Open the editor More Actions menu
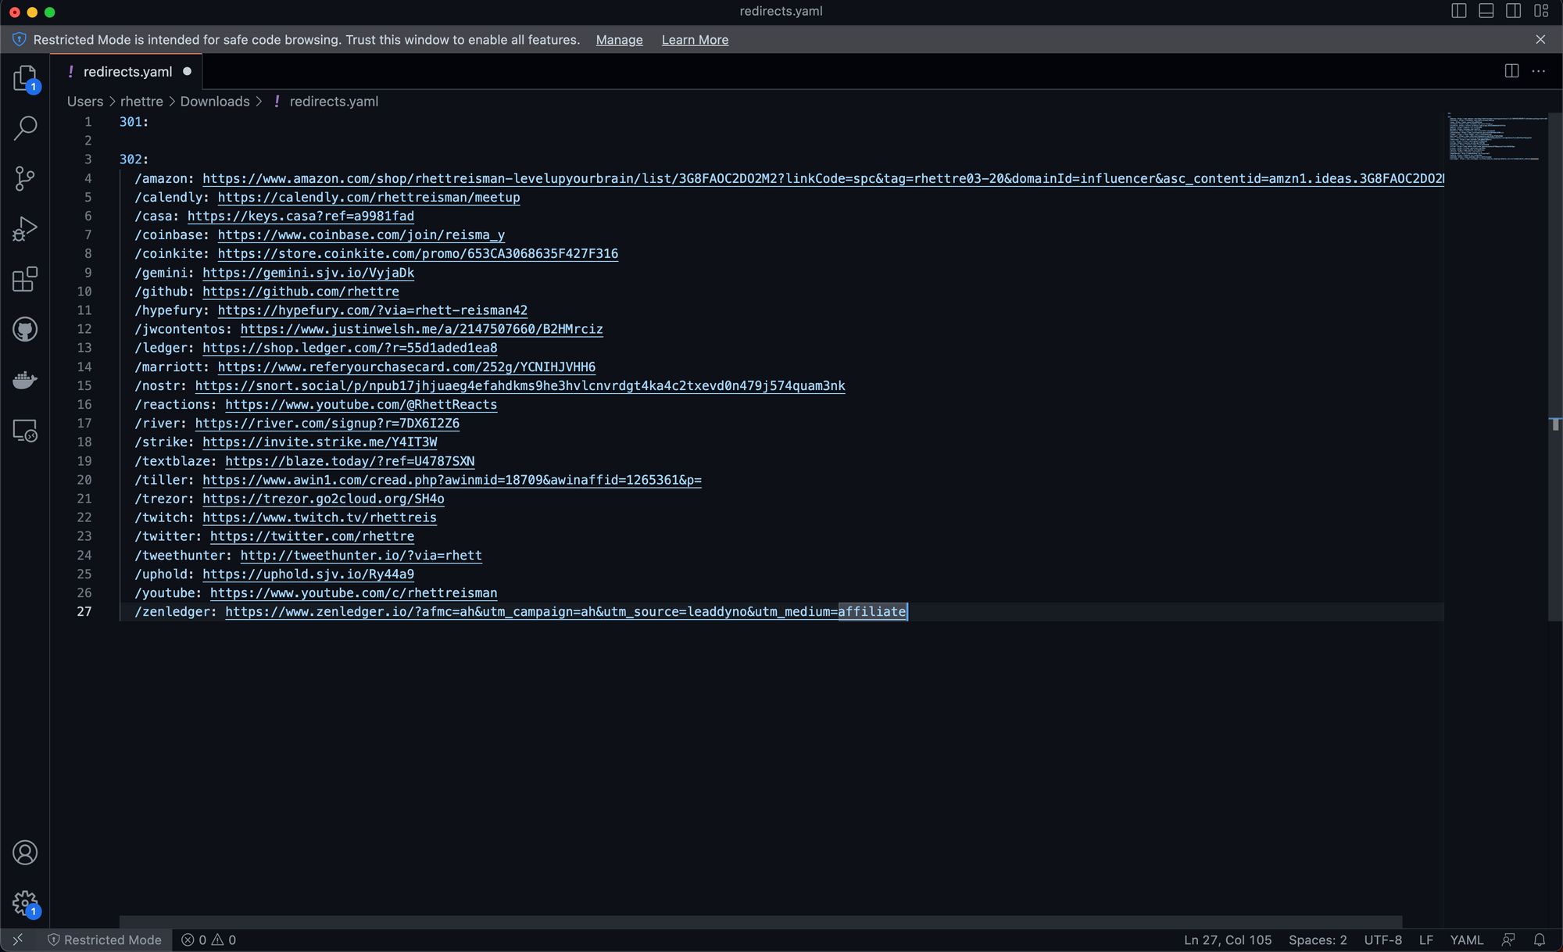Image resolution: width=1563 pixels, height=952 pixels. [1539, 71]
